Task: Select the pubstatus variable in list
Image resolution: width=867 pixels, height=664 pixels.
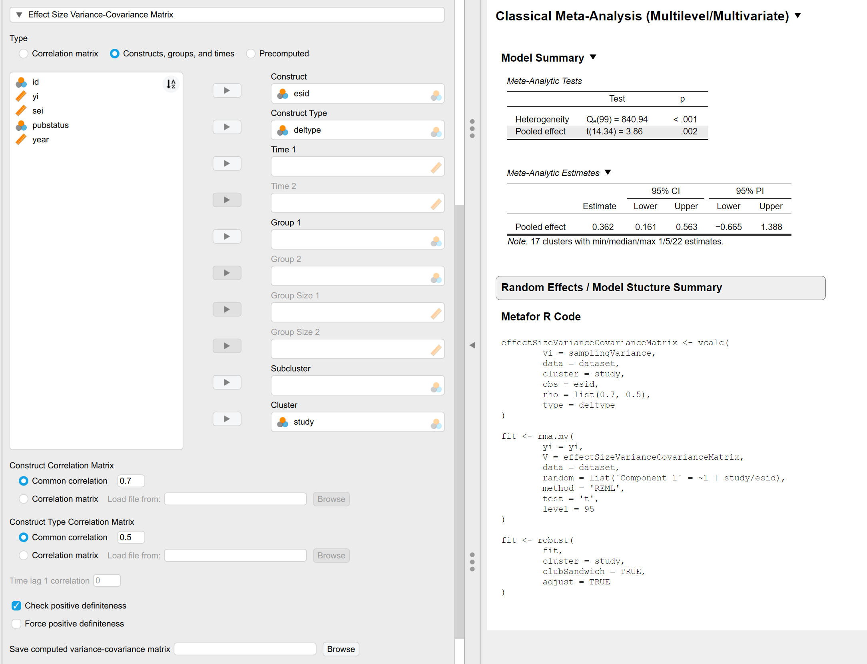Action: (x=50, y=125)
